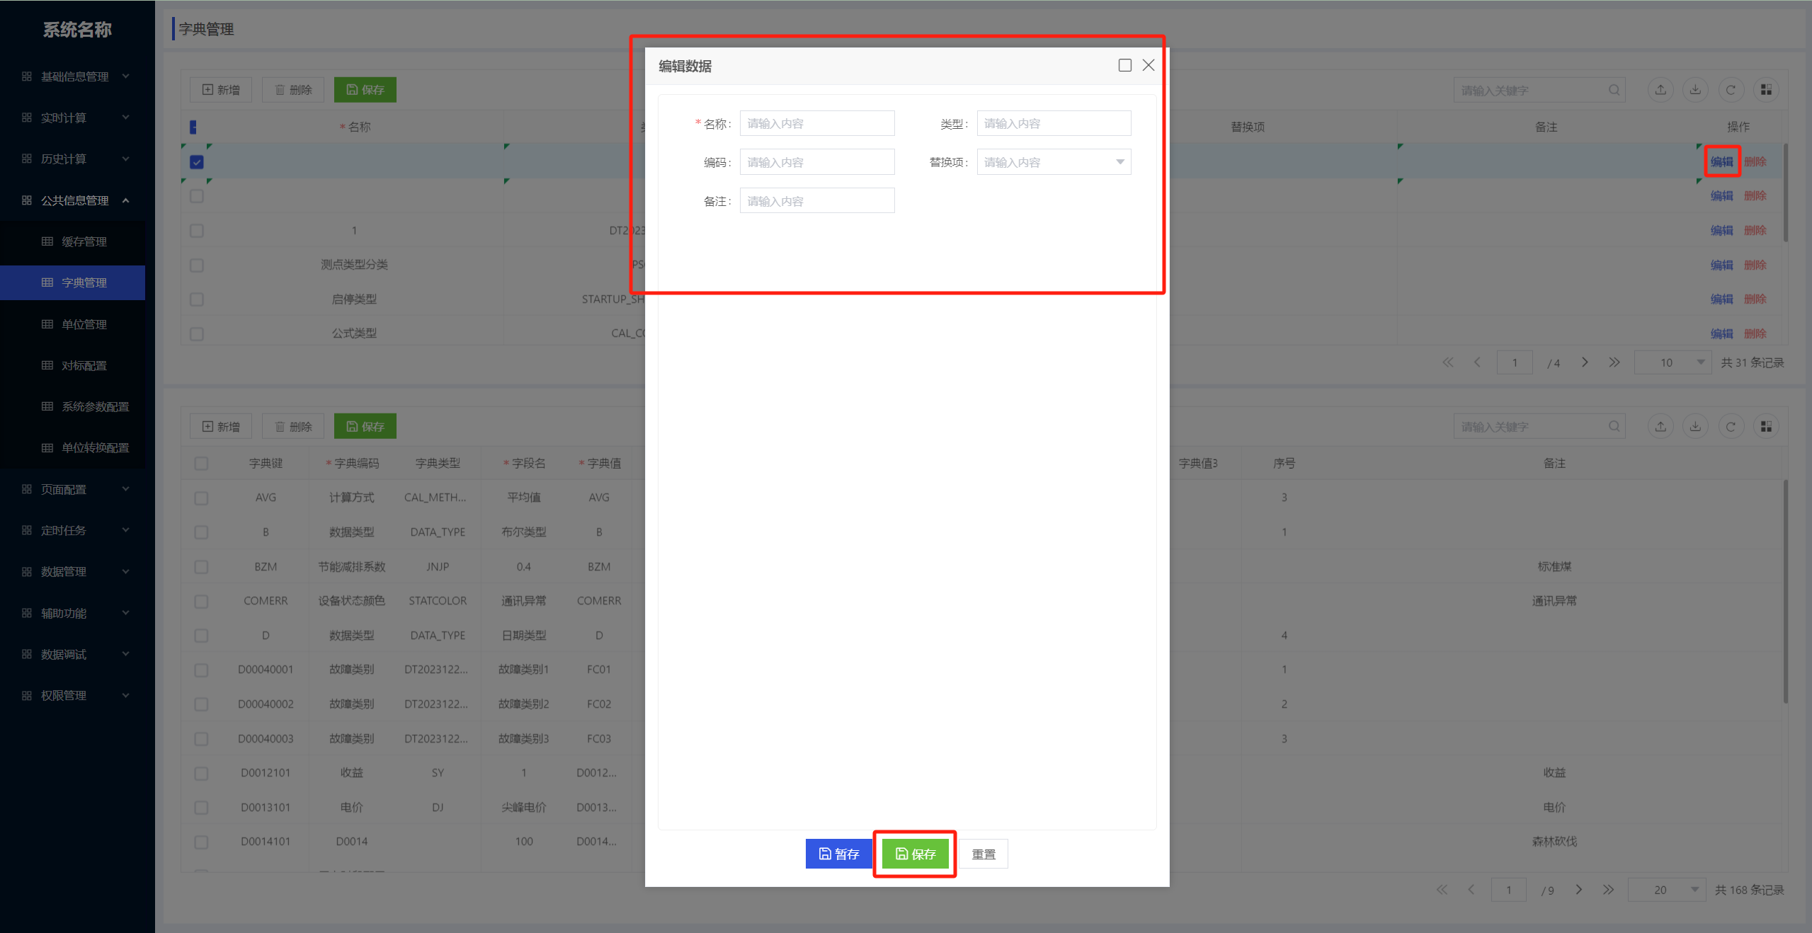
Task: Collapse 公共信息管理 sidebar menu
Action: pos(76,200)
